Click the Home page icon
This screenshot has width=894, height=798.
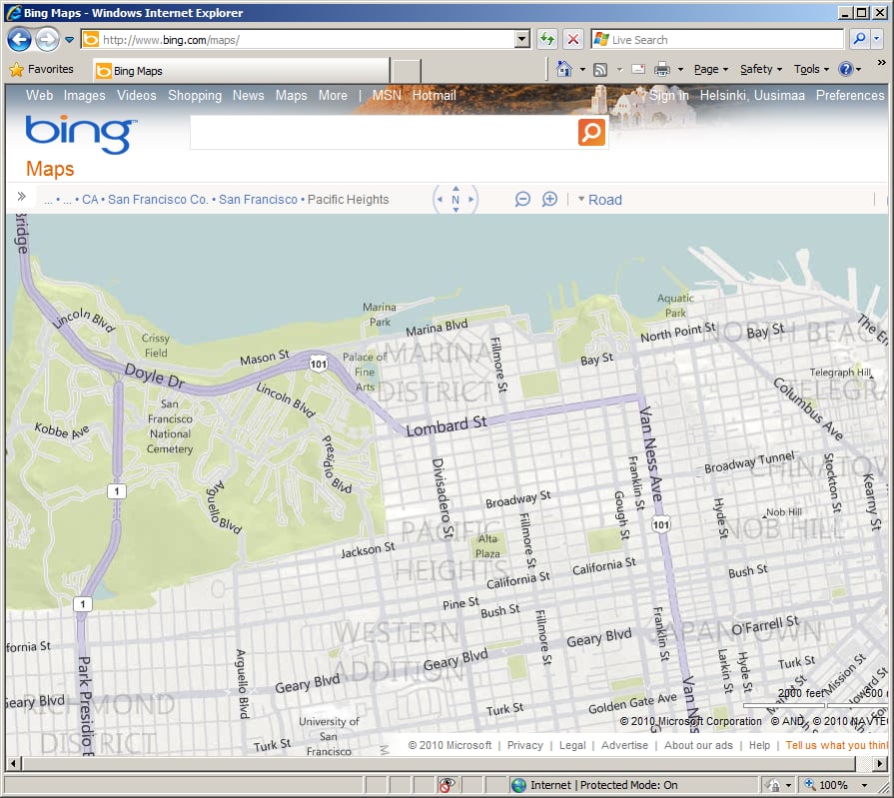tap(564, 69)
